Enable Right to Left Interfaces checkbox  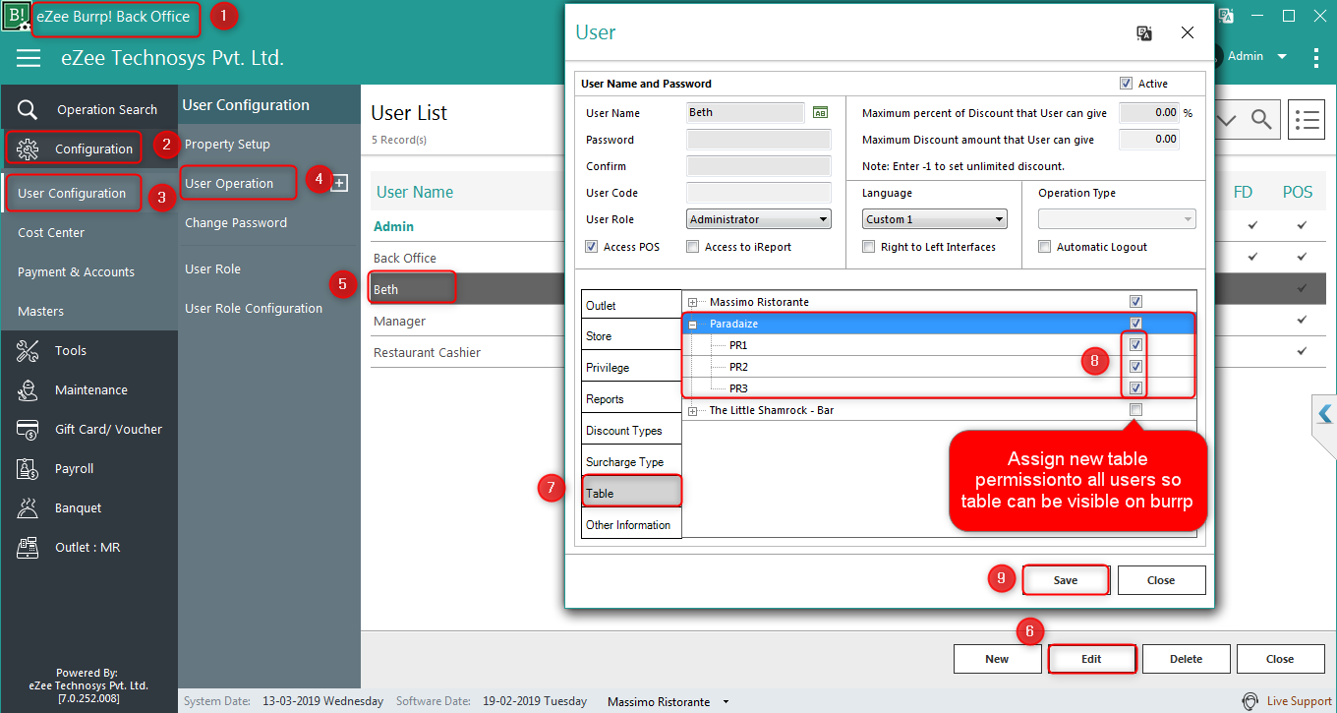pyautogui.click(x=868, y=247)
